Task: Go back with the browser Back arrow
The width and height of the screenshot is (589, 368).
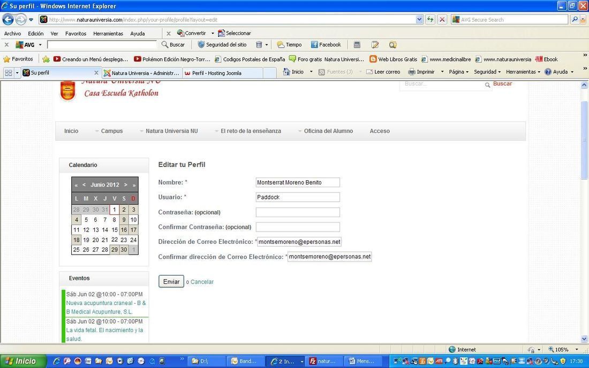Action: click(x=8, y=19)
